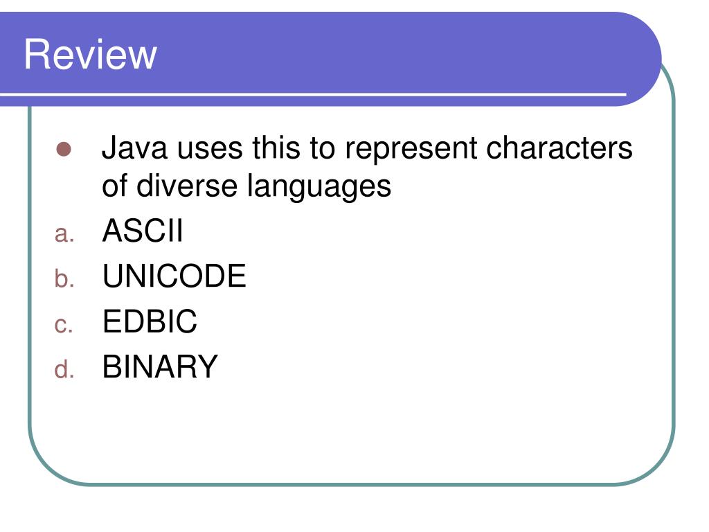The image size is (709, 532).
Task: Click the teal rounded border at bottom
Action: 352,484
